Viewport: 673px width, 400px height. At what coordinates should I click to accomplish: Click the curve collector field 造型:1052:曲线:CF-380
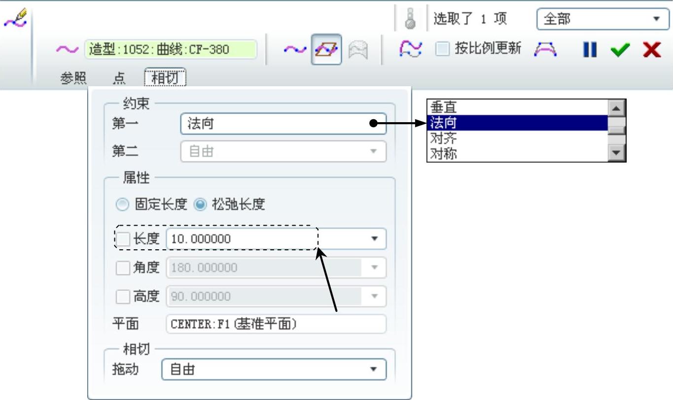[x=171, y=49]
